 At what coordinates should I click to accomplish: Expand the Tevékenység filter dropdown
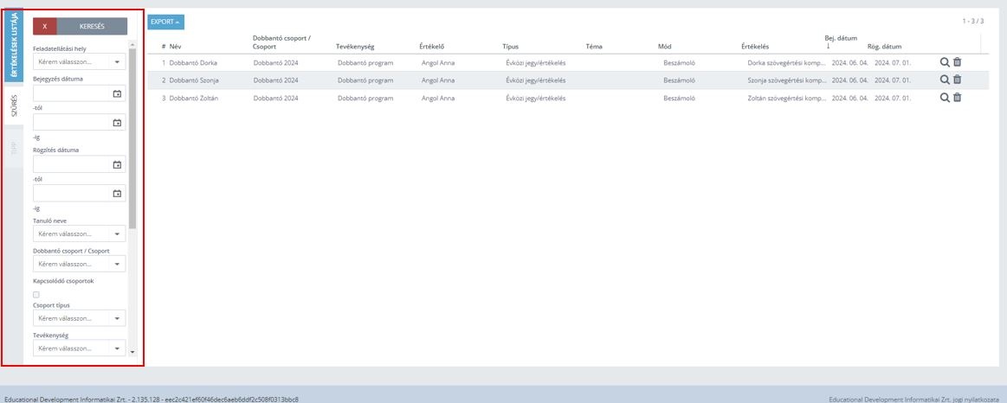pyautogui.click(x=80, y=348)
